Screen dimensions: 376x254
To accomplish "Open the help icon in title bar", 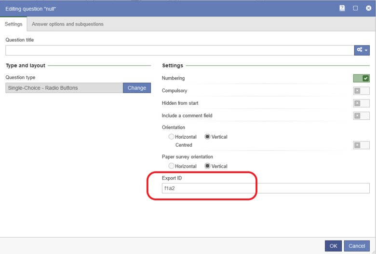I will click(342, 8).
